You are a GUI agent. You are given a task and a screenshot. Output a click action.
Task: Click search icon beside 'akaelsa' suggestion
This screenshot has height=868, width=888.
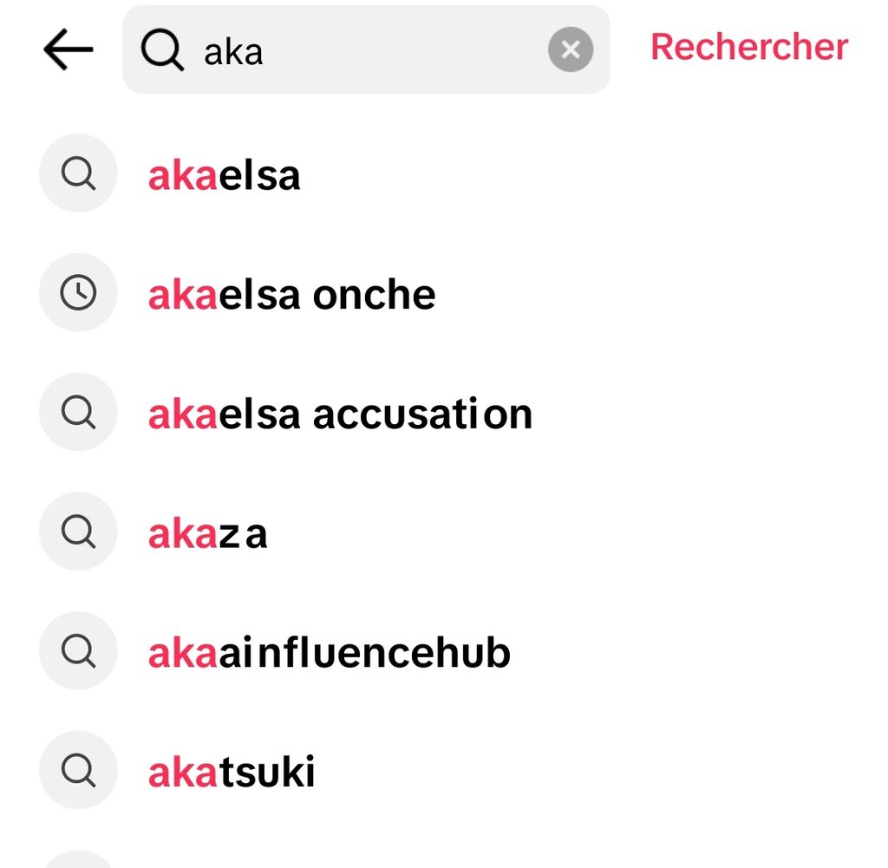click(78, 173)
